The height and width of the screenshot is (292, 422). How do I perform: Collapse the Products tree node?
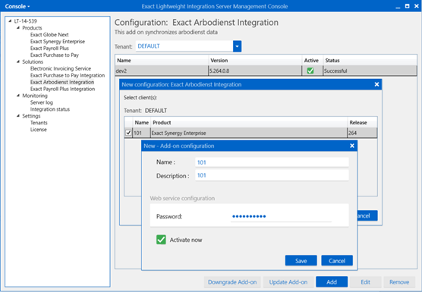[18, 28]
